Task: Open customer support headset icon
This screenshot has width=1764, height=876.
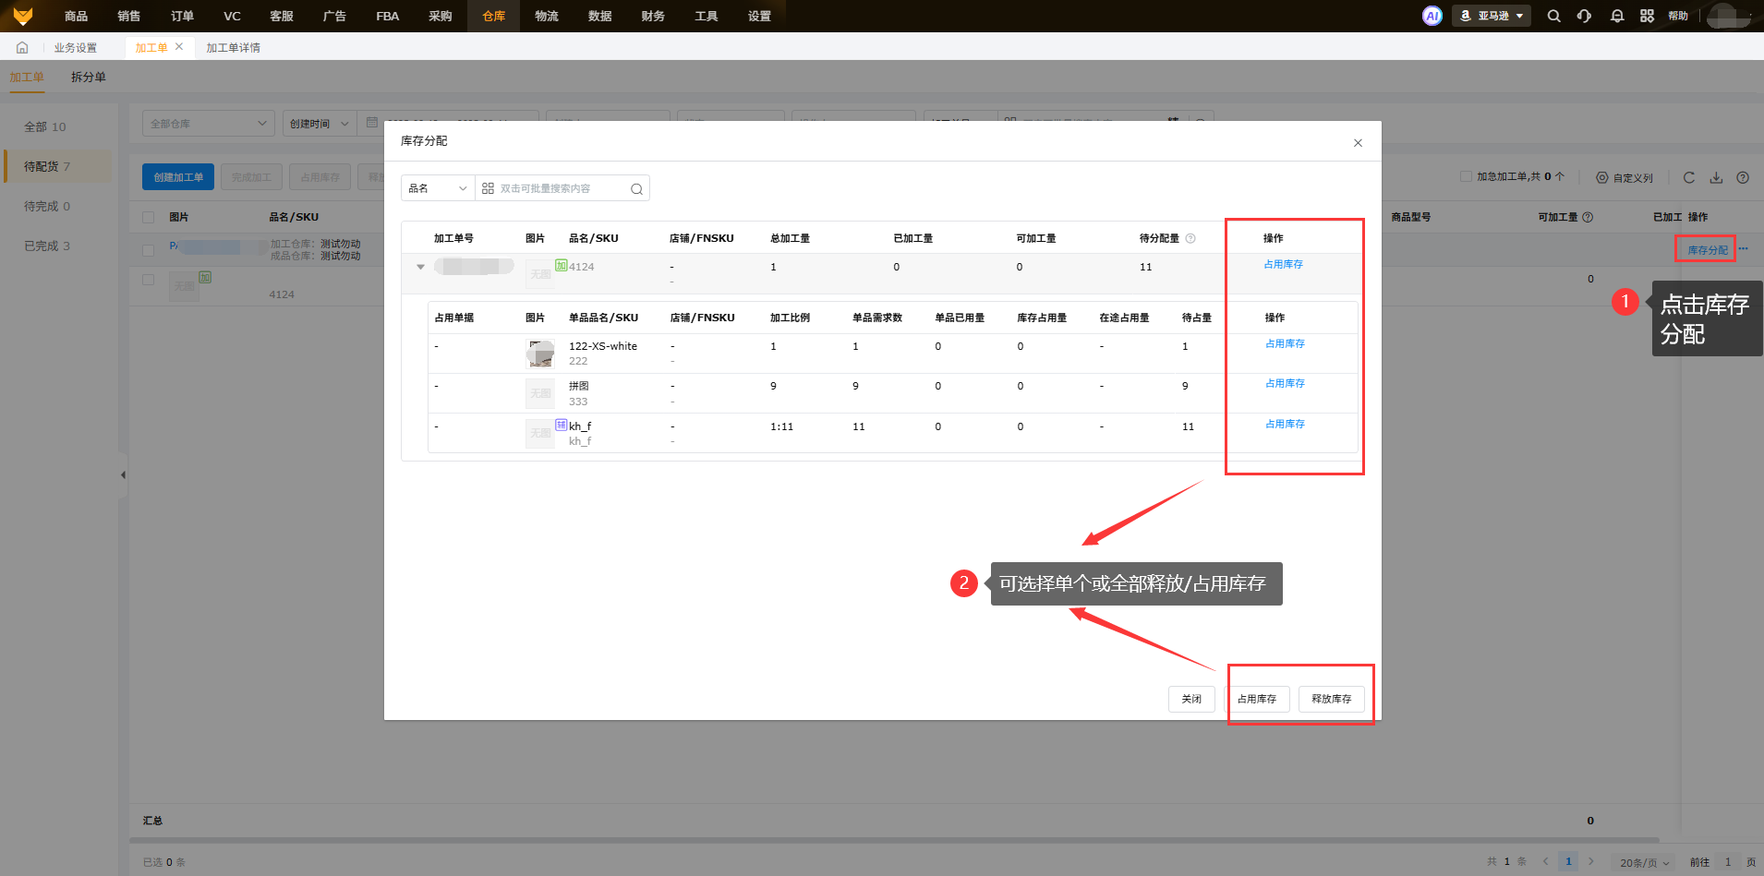Action: pos(1585,16)
